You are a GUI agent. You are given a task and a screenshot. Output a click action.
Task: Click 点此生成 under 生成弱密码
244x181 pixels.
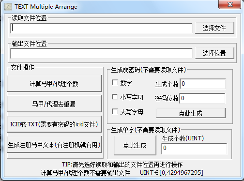(x=191, y=113)
